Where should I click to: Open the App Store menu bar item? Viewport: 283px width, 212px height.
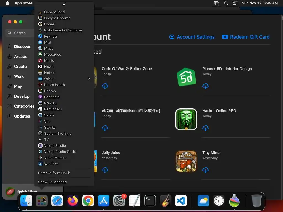tap(23, 3)
